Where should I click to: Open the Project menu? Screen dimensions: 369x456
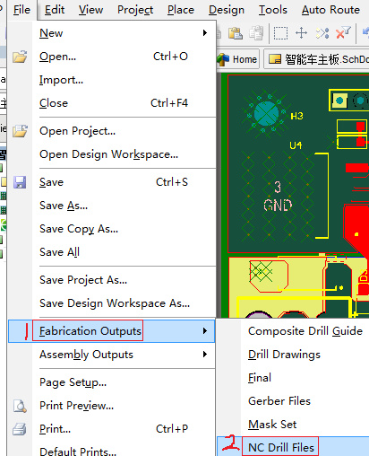click(135, 10)
